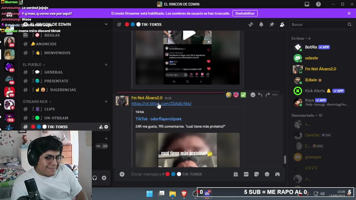Collapse EL PUEBLO category
356x200 pixels.
point(34,64)
